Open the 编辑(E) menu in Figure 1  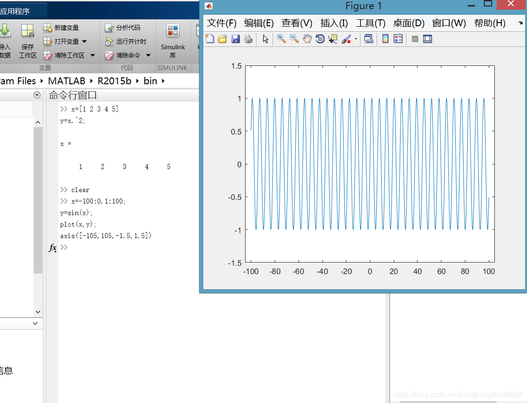[259, 23]
